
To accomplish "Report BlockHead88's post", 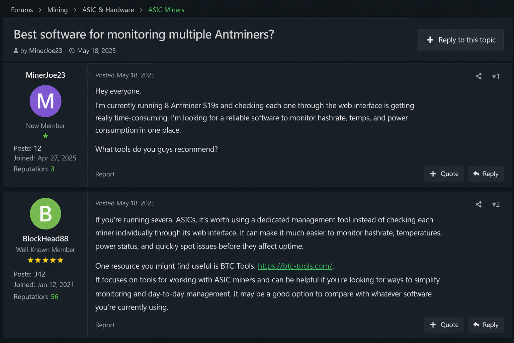I will pos(105,325).
